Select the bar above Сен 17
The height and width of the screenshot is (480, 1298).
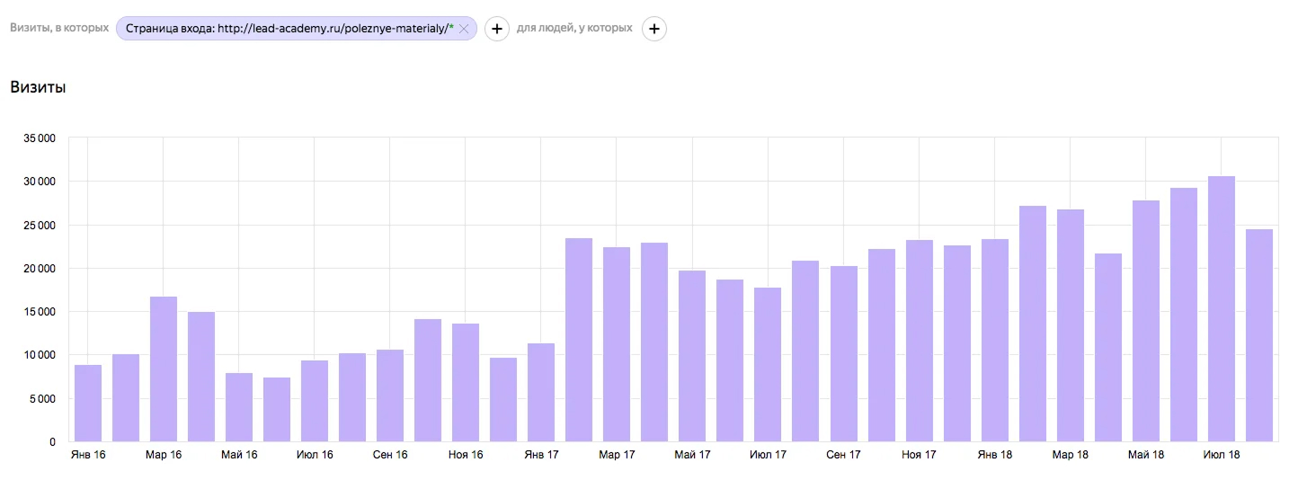click(x=844, y=353)
